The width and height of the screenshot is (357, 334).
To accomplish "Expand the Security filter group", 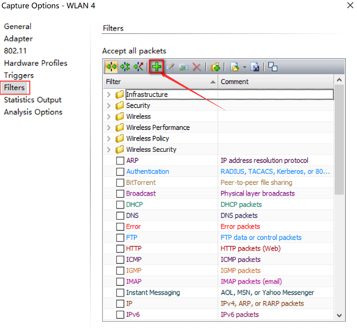I will (x=109, y=105).
